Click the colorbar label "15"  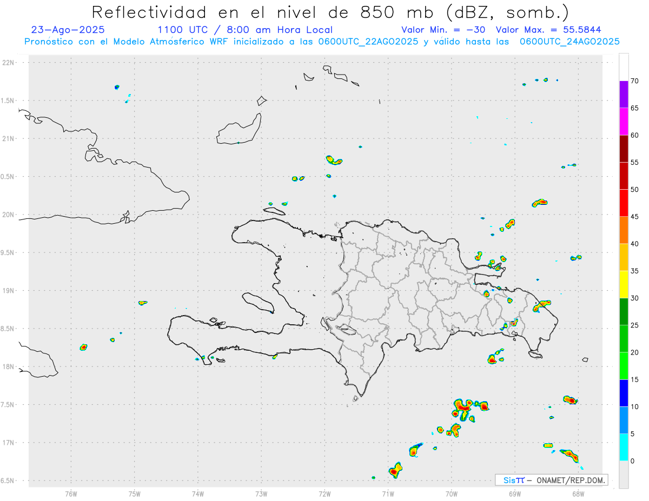click(635, 379)
